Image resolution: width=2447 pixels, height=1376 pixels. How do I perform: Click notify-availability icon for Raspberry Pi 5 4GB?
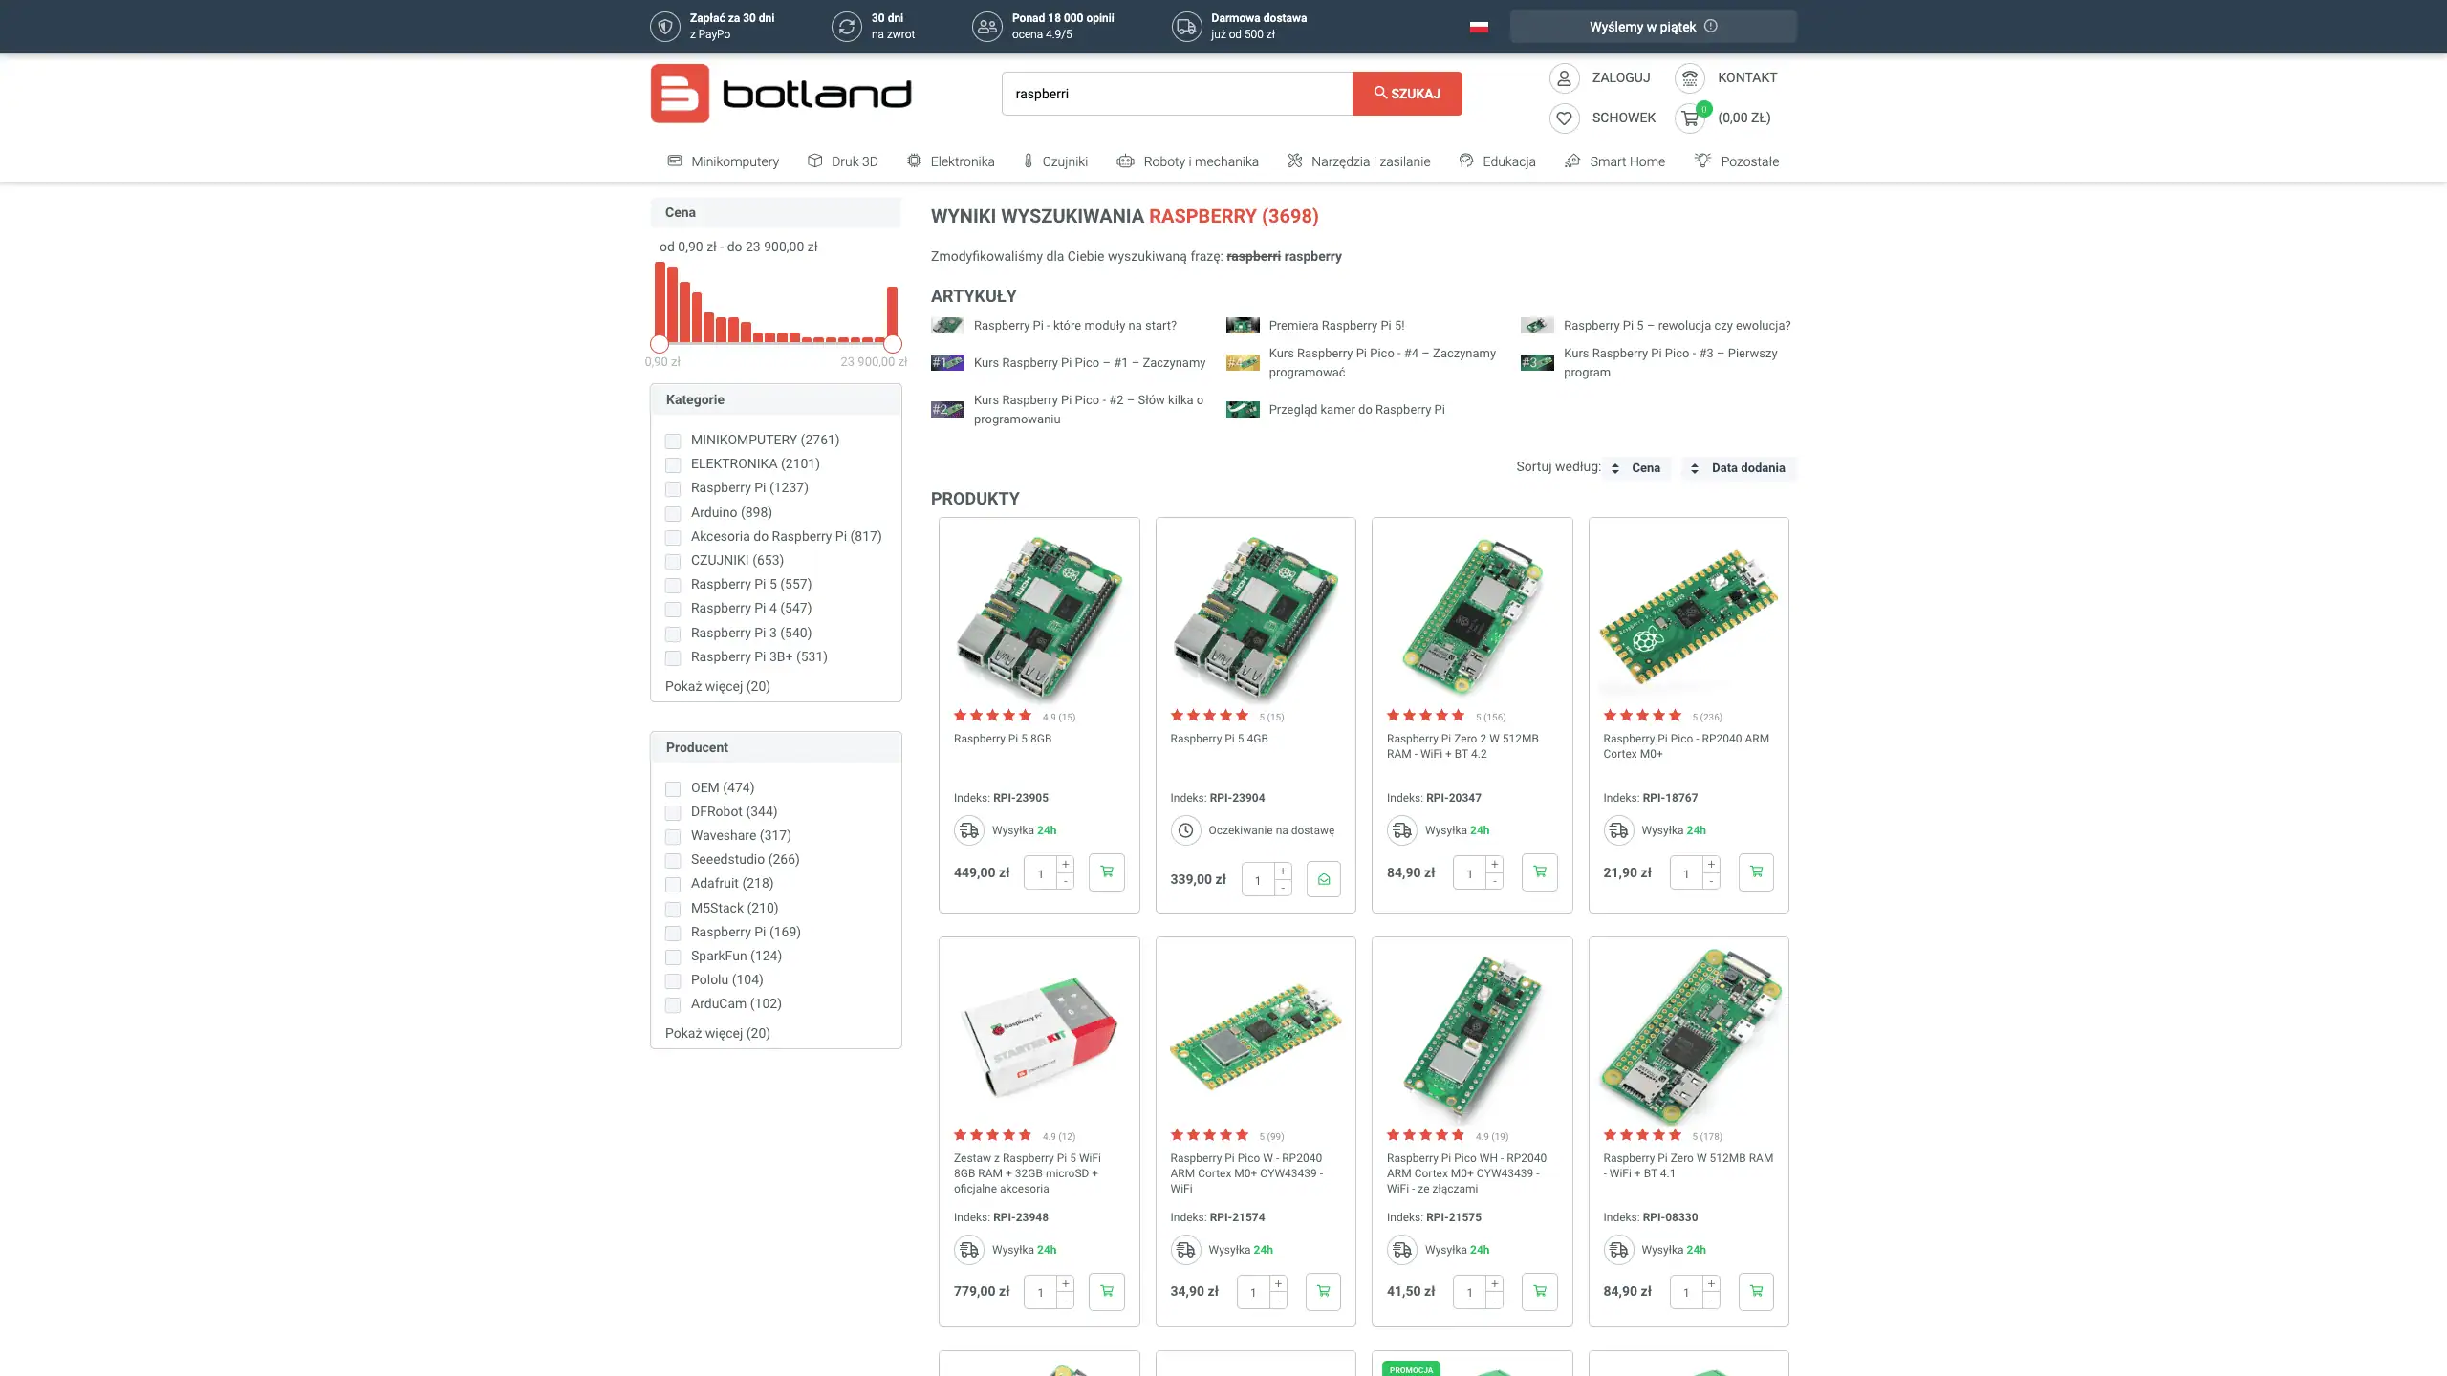(1323, 879)
